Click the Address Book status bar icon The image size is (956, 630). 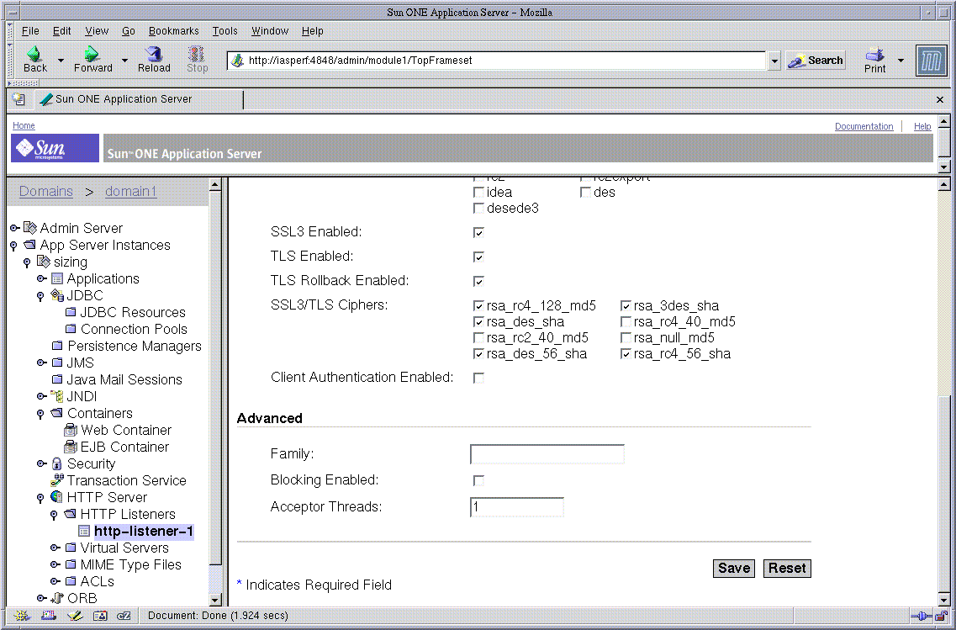click(100, 616)
